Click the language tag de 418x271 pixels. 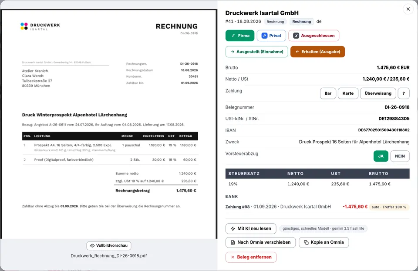pyautogui.click(x=319, y=22)
